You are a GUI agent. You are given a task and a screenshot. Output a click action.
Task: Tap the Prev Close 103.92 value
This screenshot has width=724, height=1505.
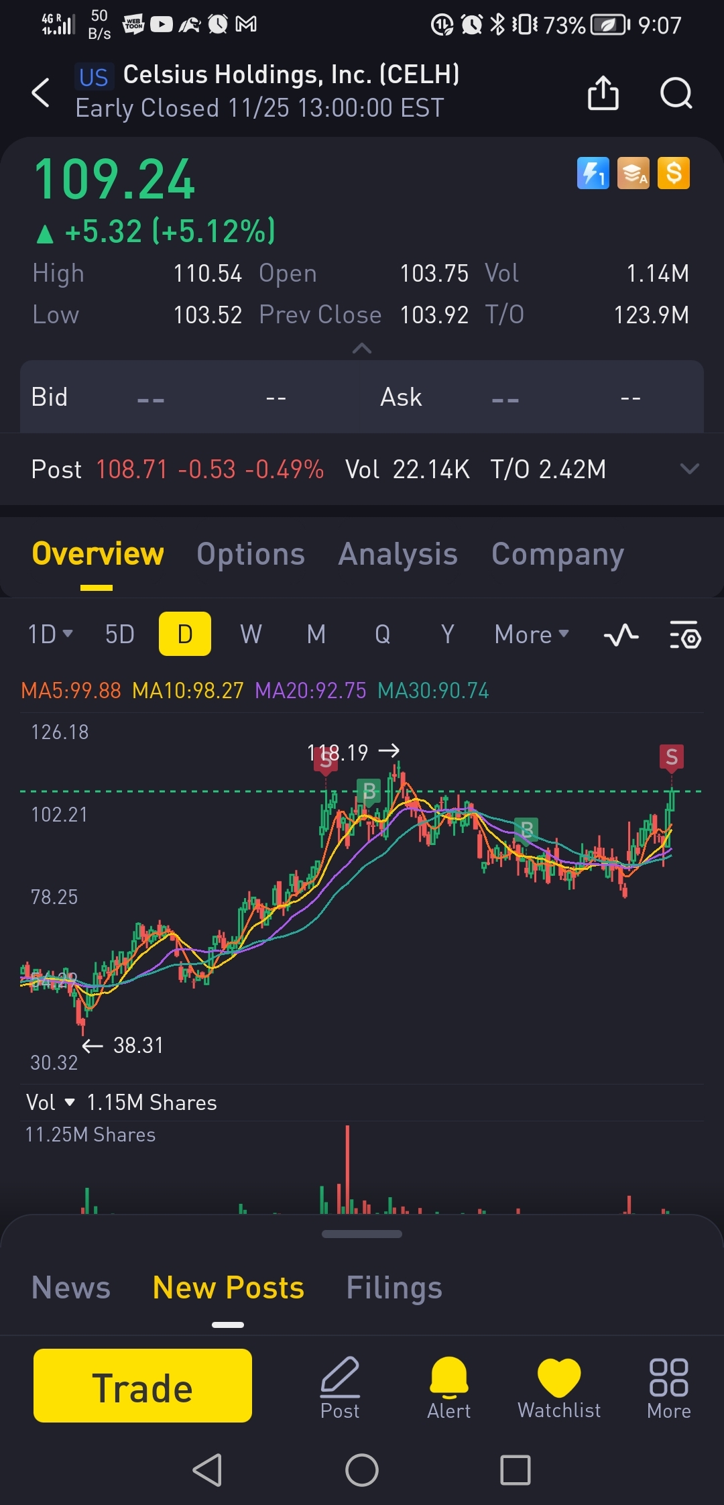pos(434,315)
